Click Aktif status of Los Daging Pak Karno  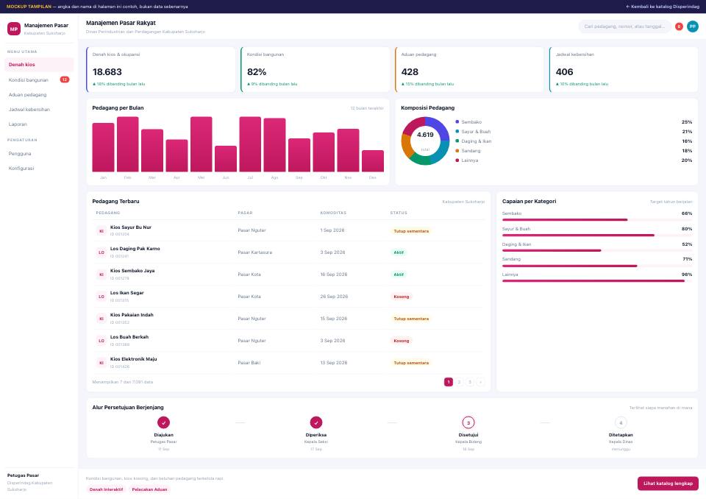click(399, 252)
